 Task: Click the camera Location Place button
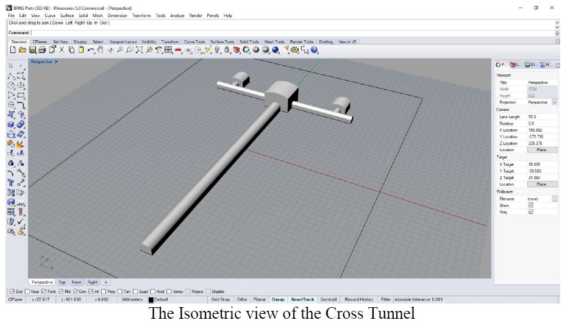point(543,150)
